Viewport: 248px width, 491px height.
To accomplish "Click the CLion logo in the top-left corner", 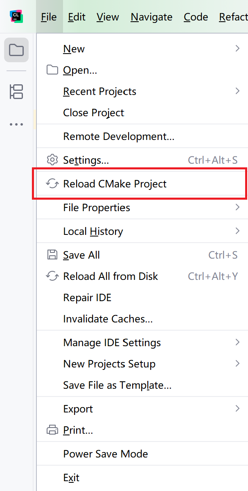I will (x=16, y=16).
